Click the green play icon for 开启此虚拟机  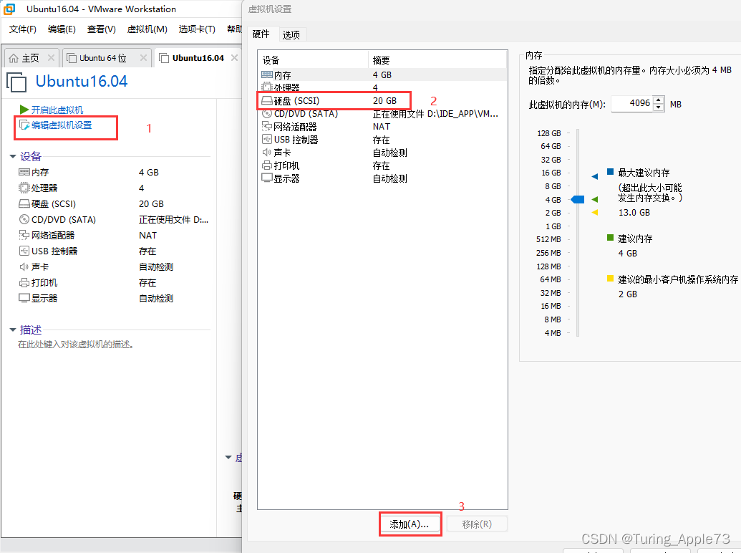[24, 110]
